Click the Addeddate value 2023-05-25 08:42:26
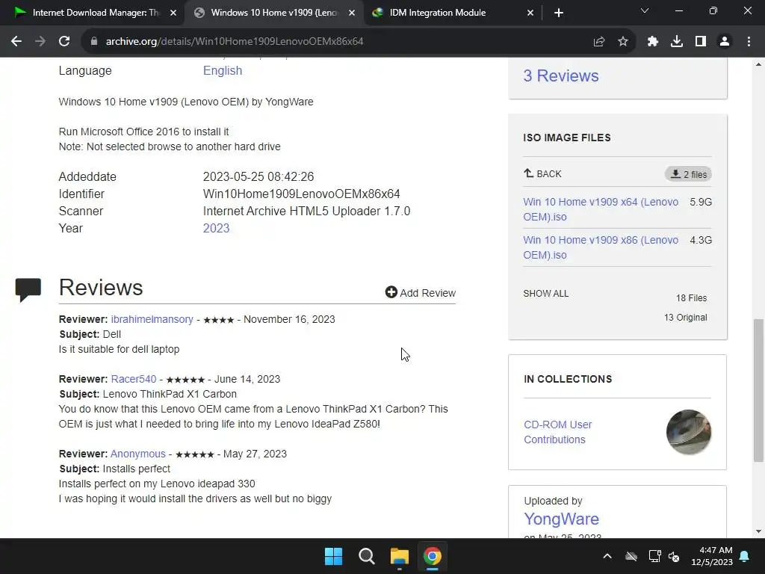This screenshot has width=765, height=574. coord(258,176)
